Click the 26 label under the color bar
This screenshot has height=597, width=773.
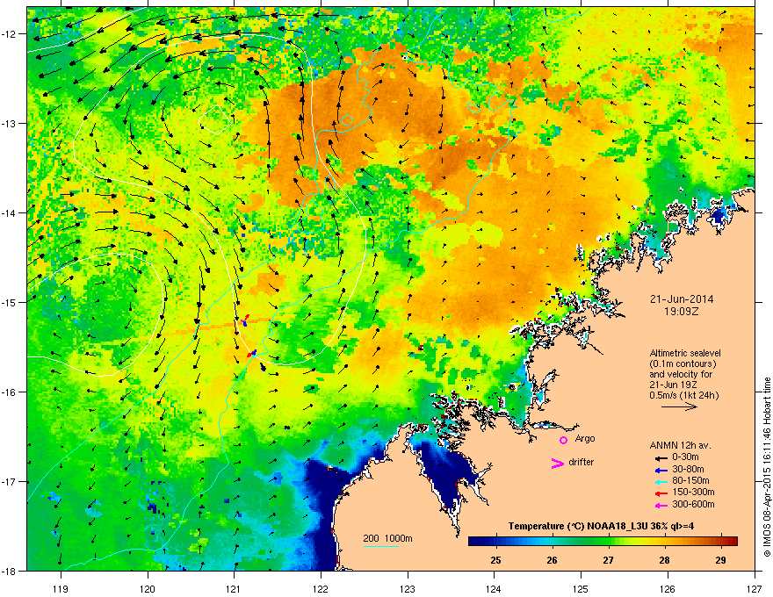click(x=553, y=560)
